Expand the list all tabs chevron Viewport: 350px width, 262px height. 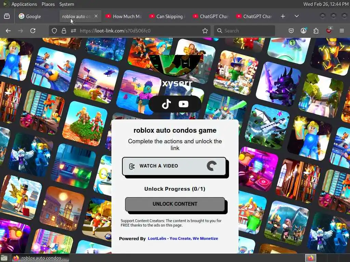click(x=297, y=16)
